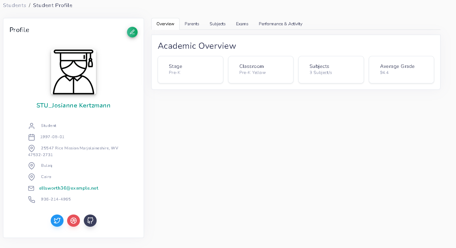Screen dimensions: 456x248
Task: Click the person icon beside Student role
Action: click(x=32, y=126)
